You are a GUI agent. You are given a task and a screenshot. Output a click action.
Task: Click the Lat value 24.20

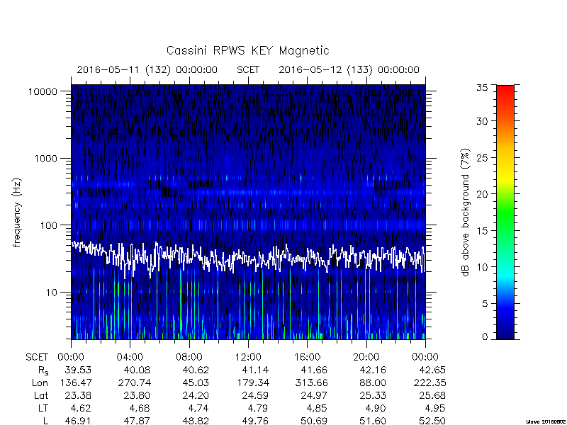(x=196, y=396)
